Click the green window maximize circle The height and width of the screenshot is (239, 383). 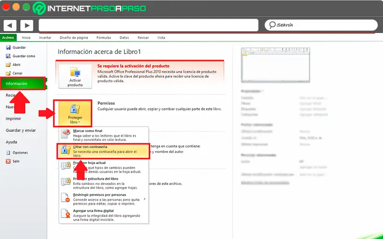[26, 7]
